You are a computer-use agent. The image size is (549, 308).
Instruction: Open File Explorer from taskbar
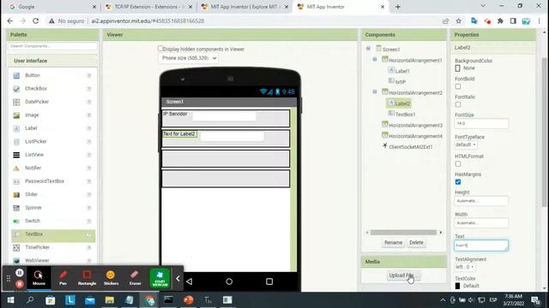[x=110, y=300]
